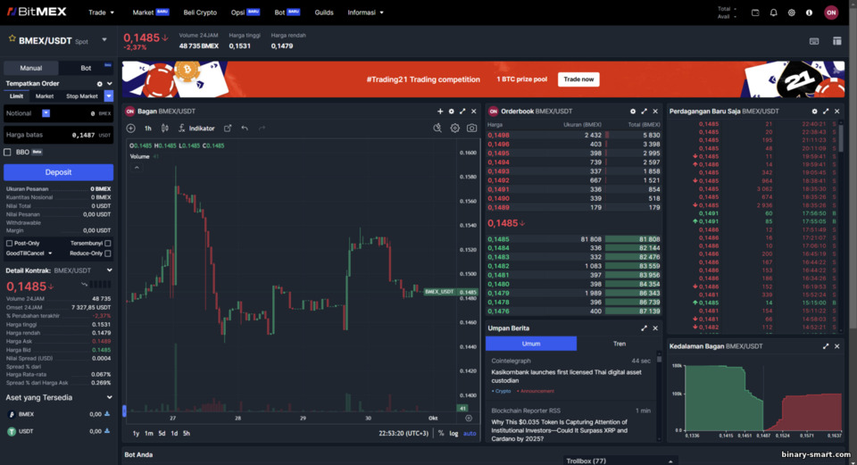Screen dimensions: 857x465
Task: Click the keyboard shortcuts icon below header
Action: click(814, 42)
